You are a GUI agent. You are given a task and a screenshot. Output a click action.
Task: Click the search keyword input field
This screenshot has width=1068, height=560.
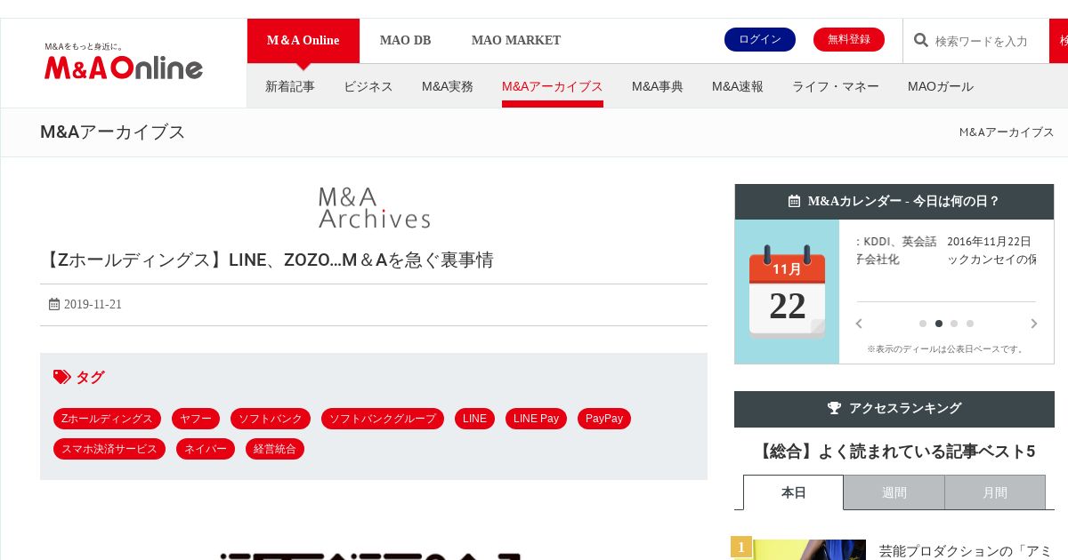coord(988,41)
